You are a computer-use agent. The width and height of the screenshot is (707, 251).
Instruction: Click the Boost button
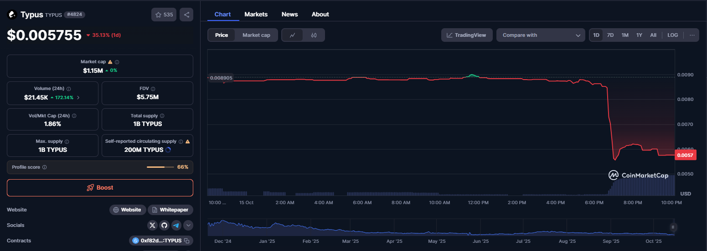(100, 188)
